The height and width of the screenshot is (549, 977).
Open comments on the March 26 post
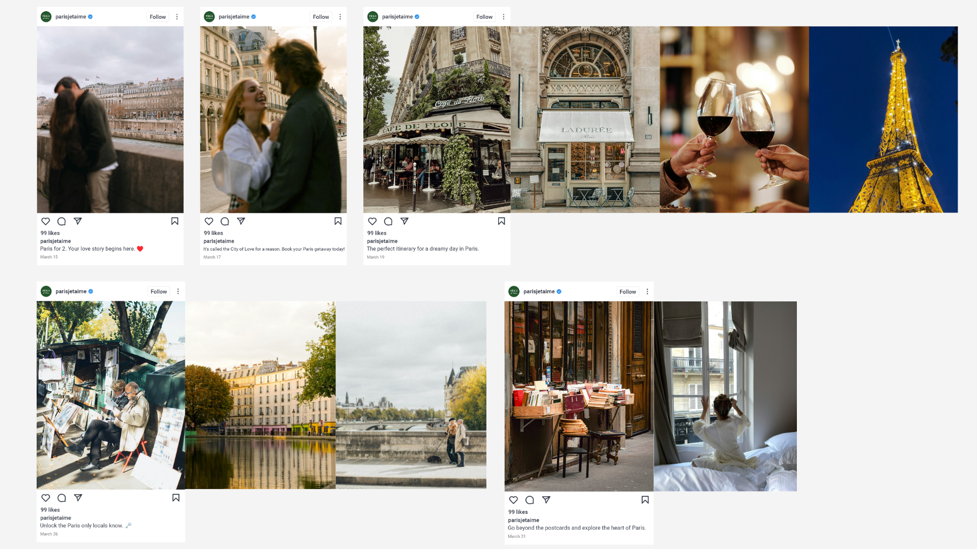(62, 498)
